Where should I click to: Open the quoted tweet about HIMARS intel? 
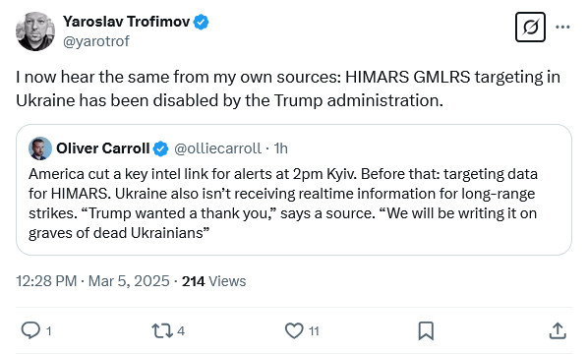[294, 190]
